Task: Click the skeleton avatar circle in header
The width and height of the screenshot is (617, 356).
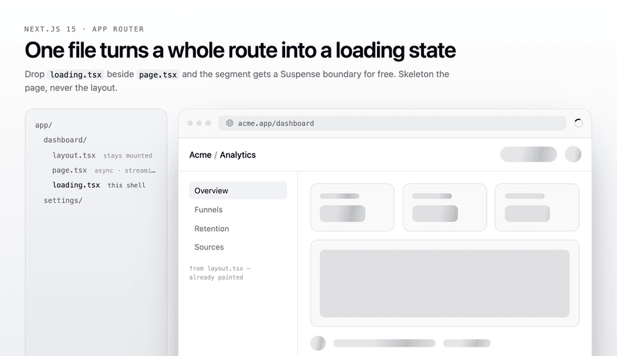Action: coord(573,154)
